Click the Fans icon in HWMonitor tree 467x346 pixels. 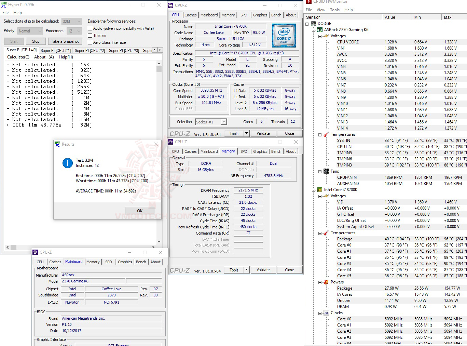(326, 171)
